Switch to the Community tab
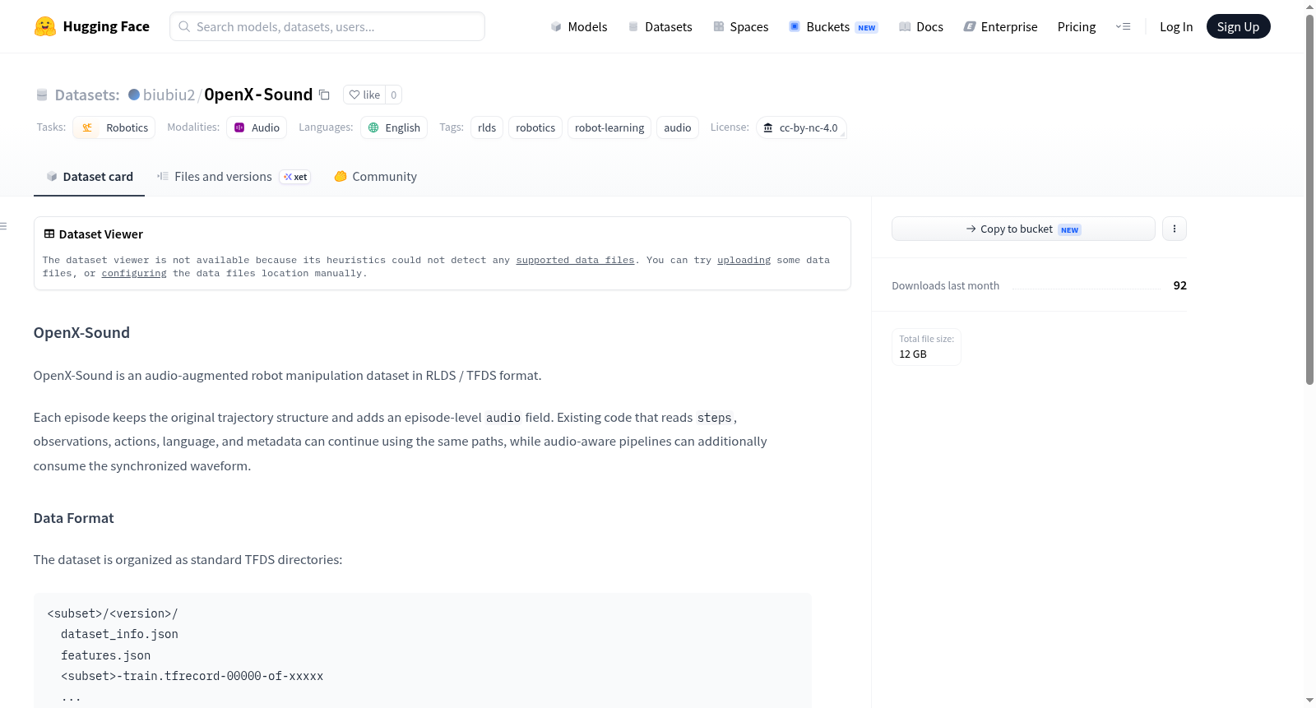The width and height of the screenshot is (1316, 708). [375, 177]
